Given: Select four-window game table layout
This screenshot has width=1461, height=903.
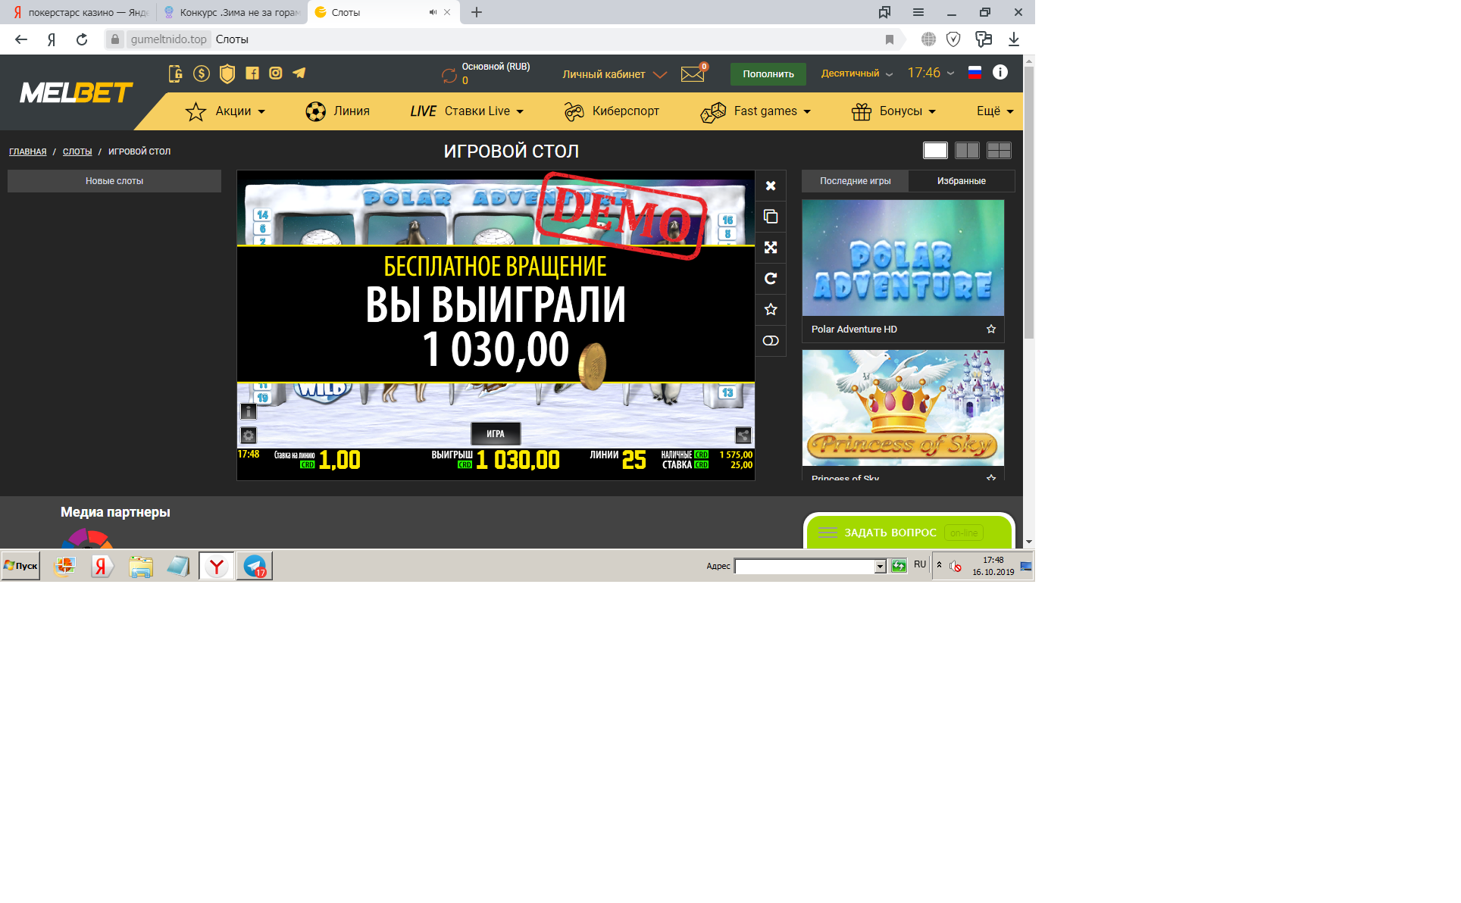Looking at the screenshot, I should (999, 151).
